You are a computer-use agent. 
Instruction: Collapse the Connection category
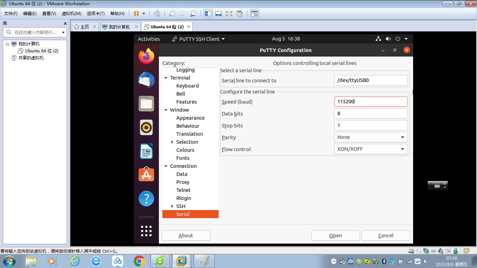(x=166, y=166)
